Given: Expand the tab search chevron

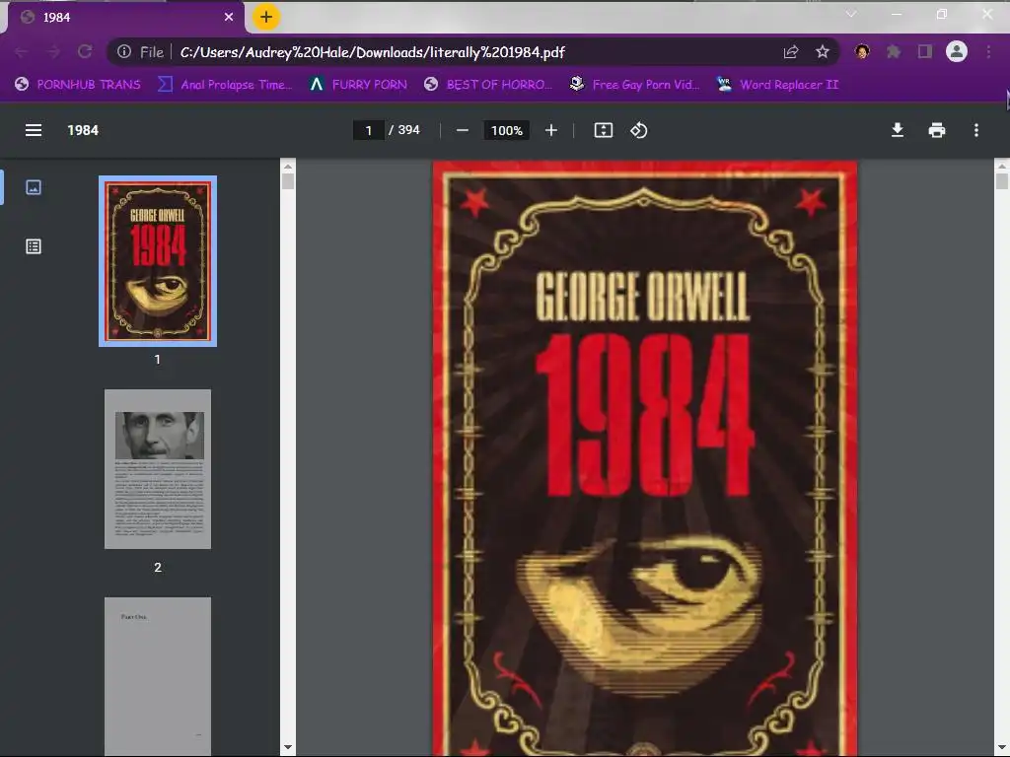Looking at the screenshot, I should (851, 14).
